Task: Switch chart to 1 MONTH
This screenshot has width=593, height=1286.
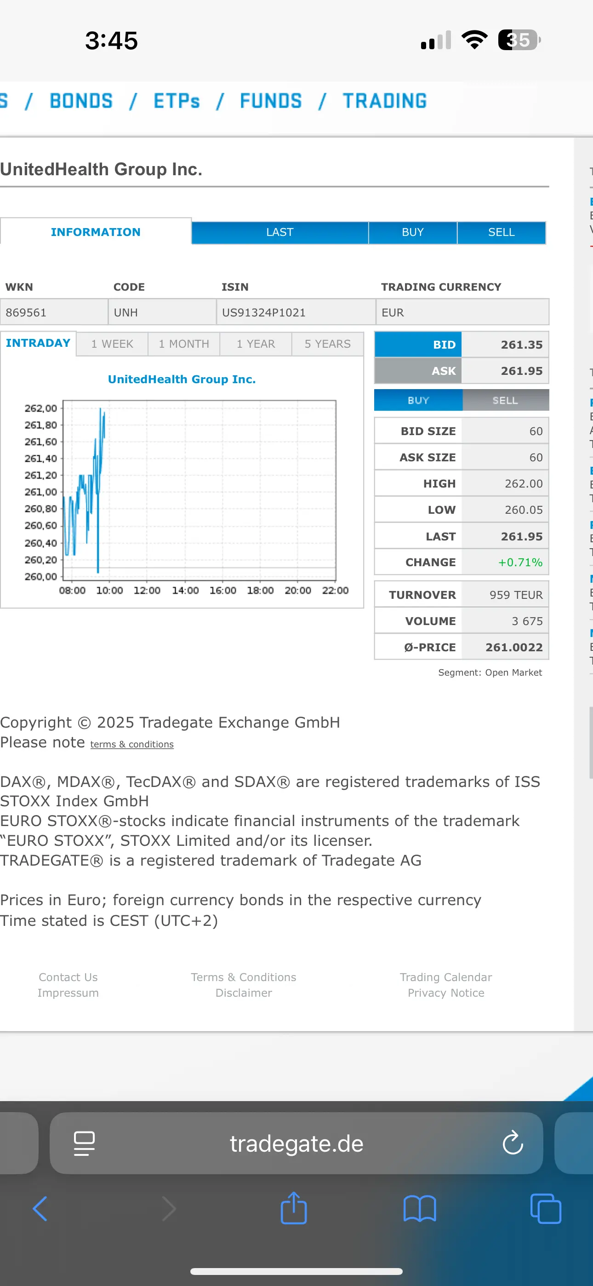Action: tap(184, 344)
